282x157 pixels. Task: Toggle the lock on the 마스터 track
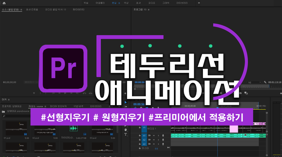point(140,148)
